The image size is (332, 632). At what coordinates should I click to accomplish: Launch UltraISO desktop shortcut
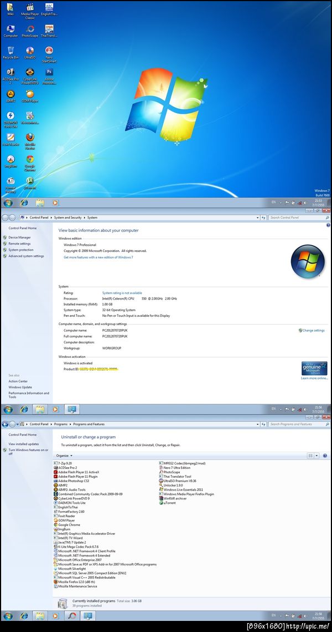(30, 53)
